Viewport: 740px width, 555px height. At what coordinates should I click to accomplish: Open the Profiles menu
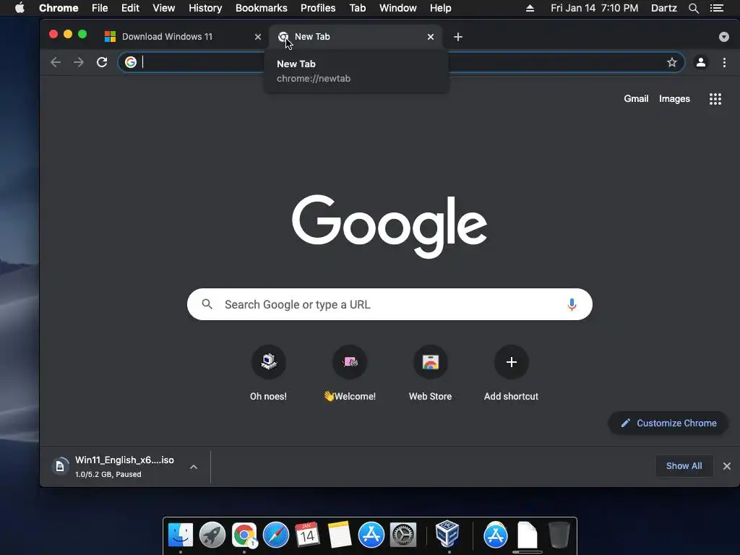[318, 8]
